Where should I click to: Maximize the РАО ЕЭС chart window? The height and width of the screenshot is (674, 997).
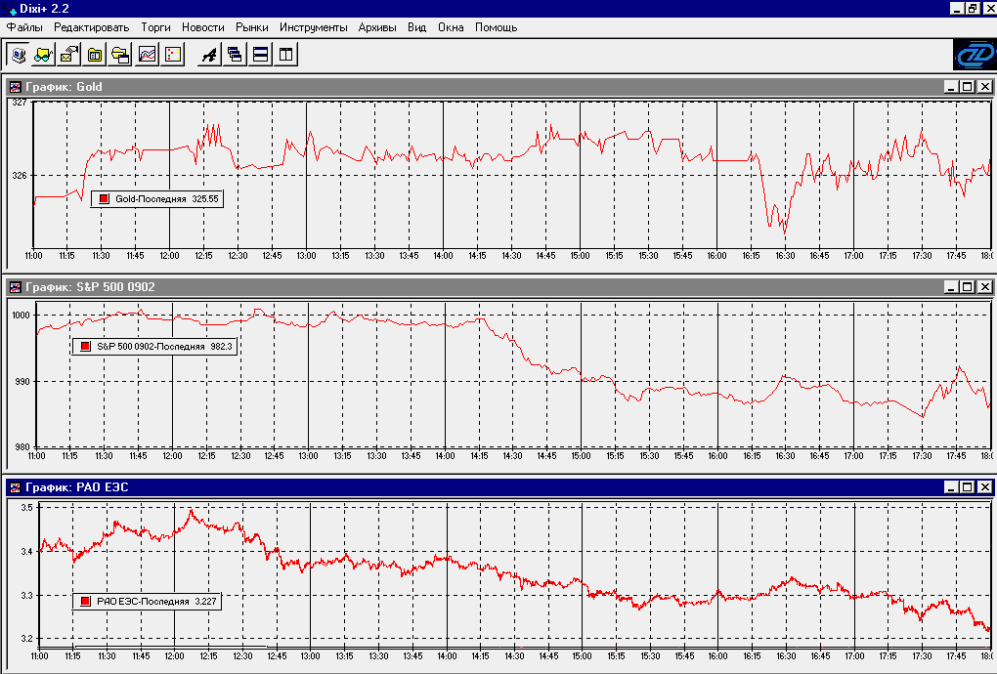(x=968, y=487)
